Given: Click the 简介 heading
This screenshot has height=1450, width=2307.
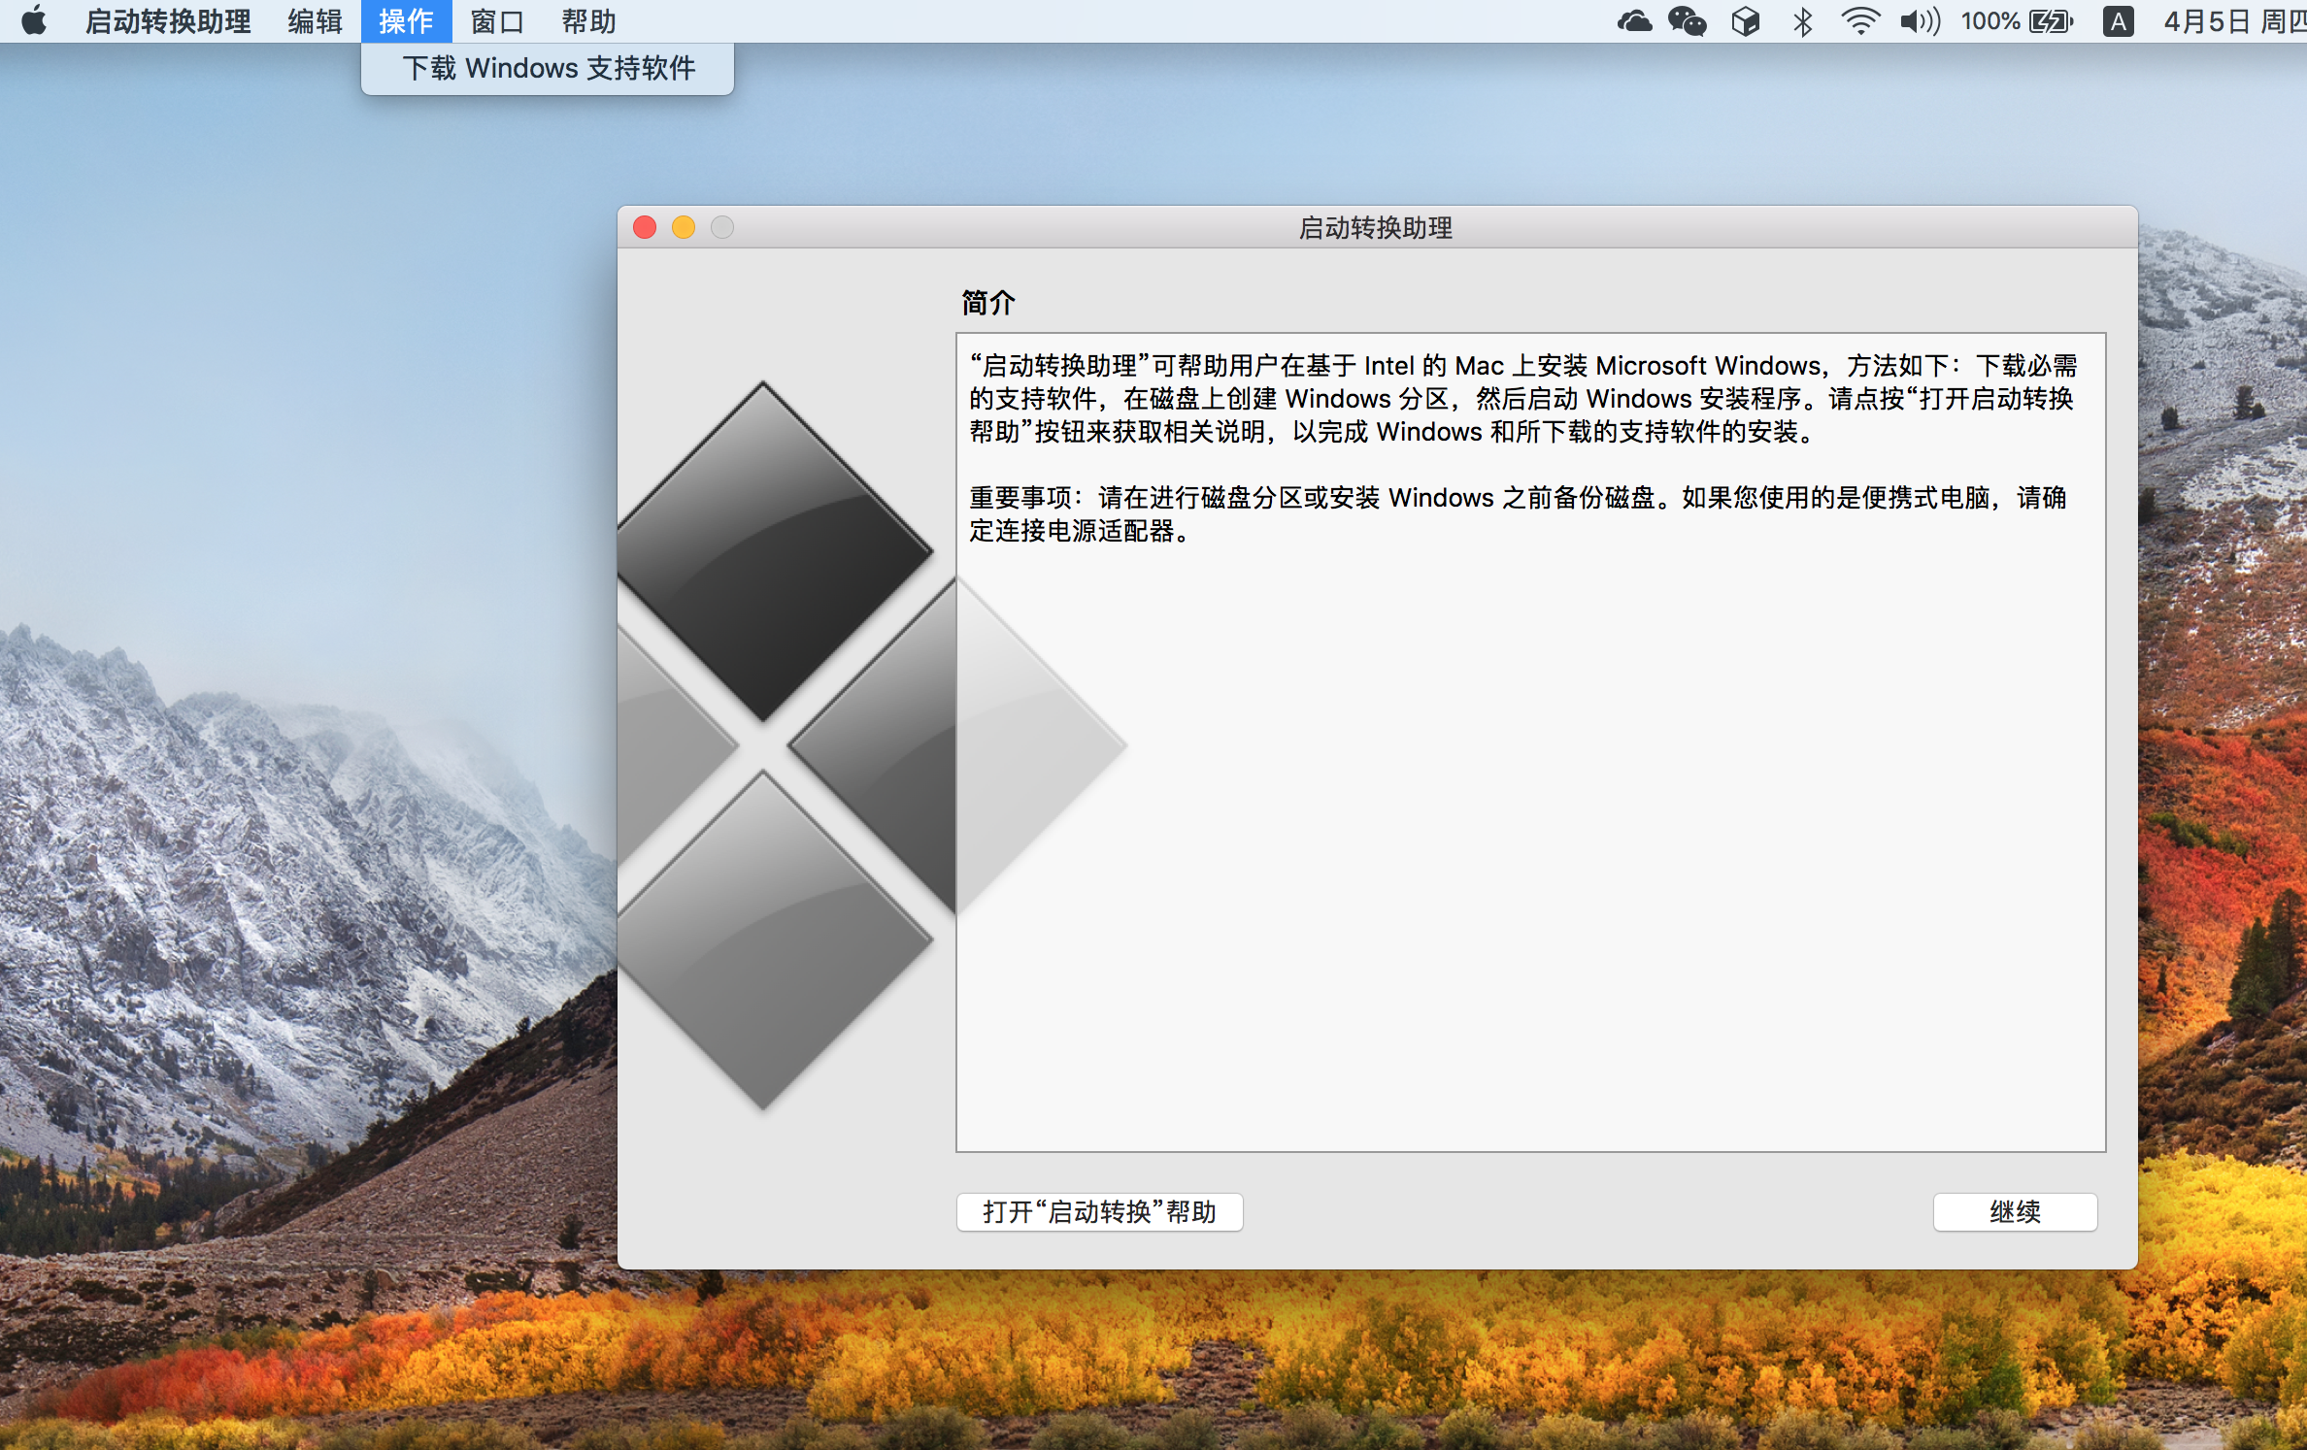Looking at the screenshot, I should pos(987,303).
